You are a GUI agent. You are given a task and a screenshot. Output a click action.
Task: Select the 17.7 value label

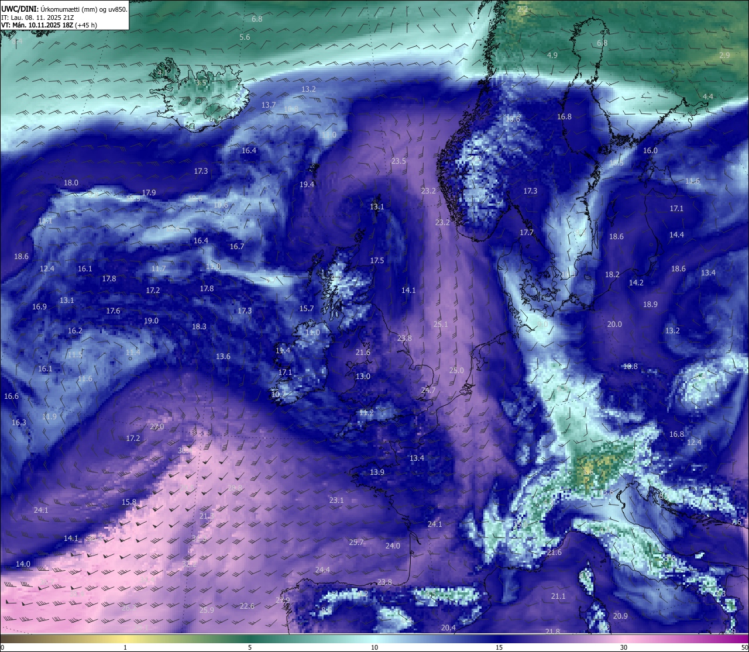[x=527, y=232]
